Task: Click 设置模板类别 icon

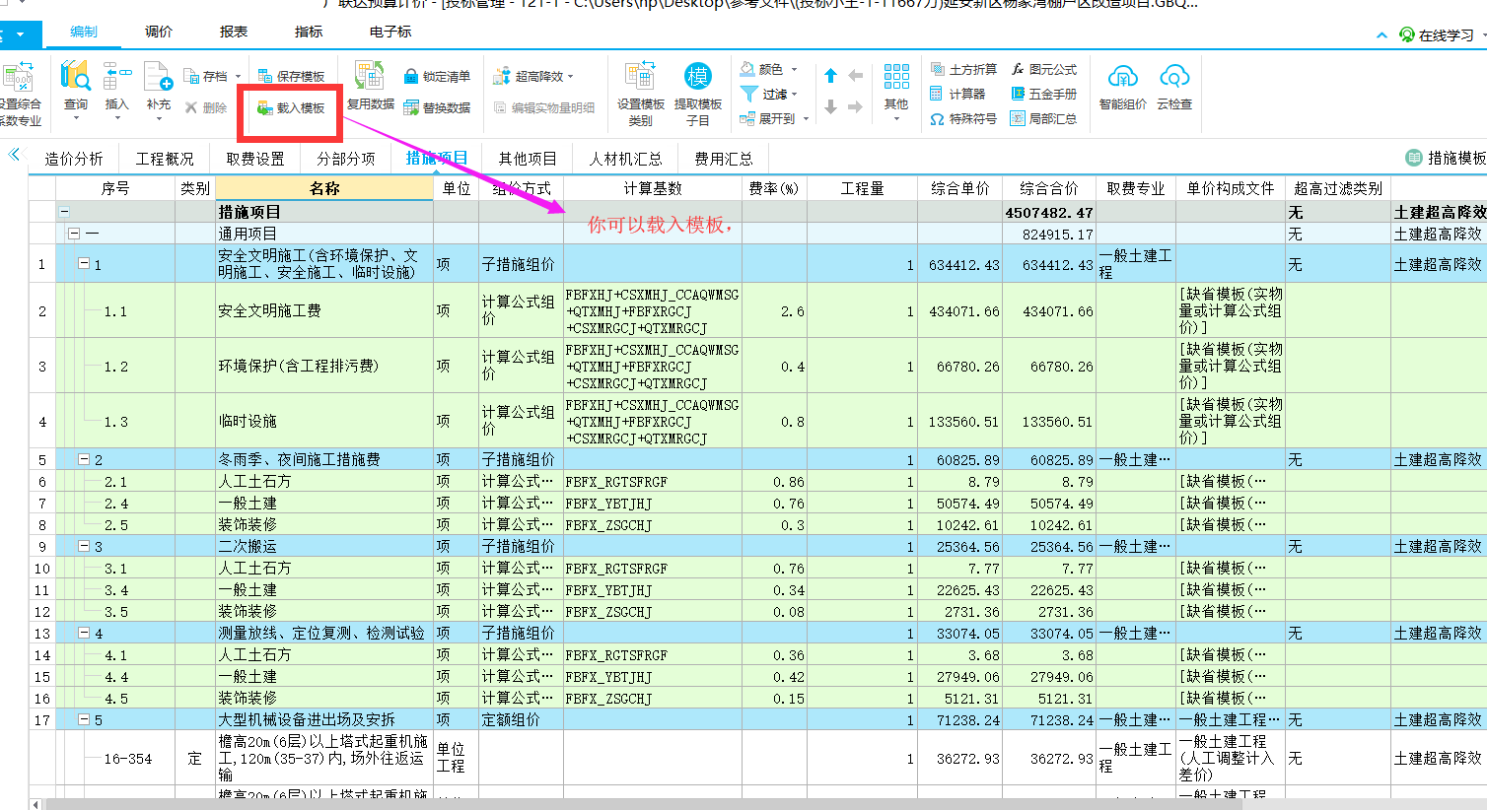Action: tap(640, 76)
